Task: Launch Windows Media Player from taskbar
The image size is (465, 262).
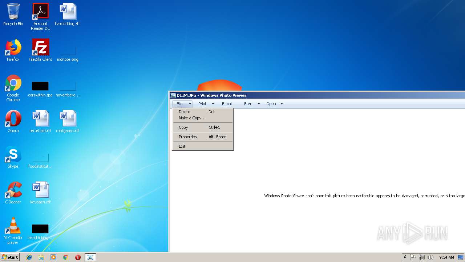Action: [x=53, y=257]
